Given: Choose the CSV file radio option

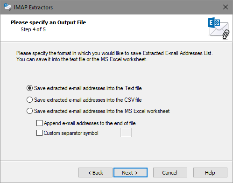Looking at the screenshot, I should [29, 100].
